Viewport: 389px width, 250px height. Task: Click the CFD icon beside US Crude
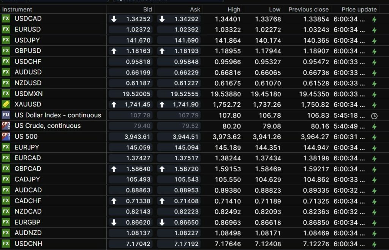(6, 126)
